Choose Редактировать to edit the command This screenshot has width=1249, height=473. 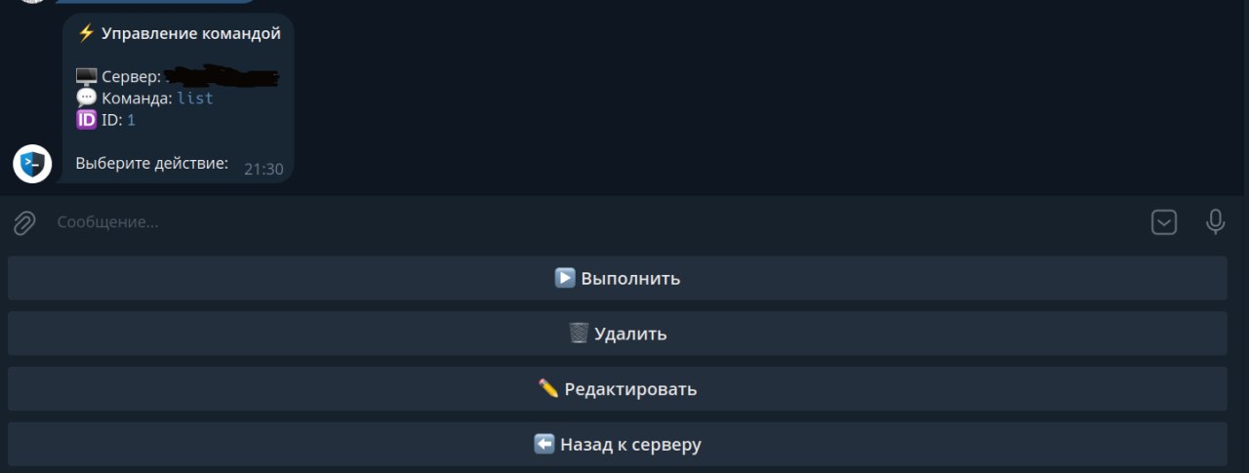point(617,389)
